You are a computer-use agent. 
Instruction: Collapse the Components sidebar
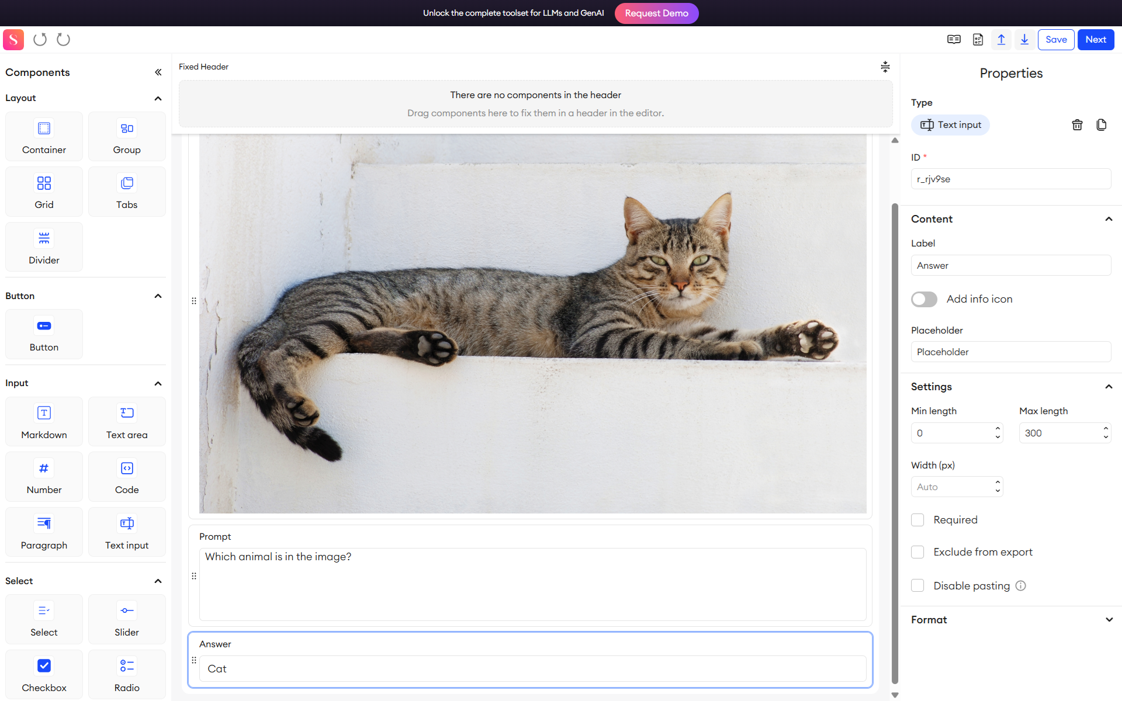pos(158,72)
